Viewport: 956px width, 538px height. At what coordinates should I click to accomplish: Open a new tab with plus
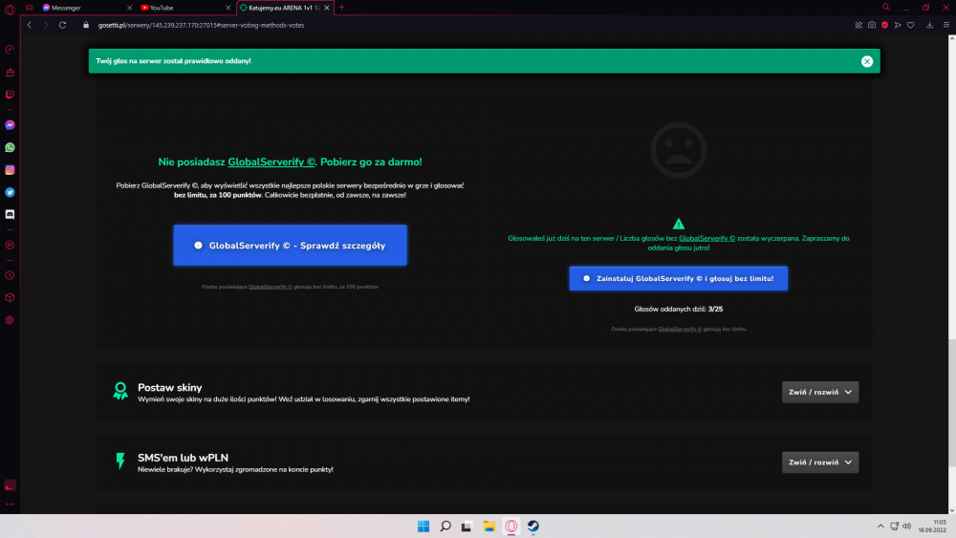(x=341, y=8)
